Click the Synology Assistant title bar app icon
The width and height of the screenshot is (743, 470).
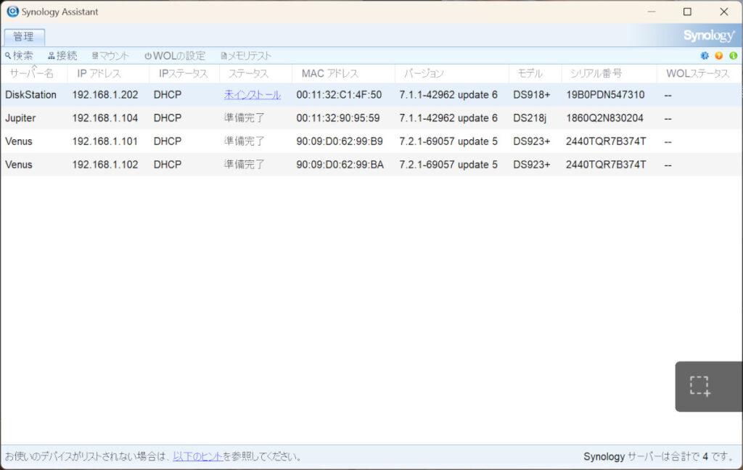pos(12,12)
